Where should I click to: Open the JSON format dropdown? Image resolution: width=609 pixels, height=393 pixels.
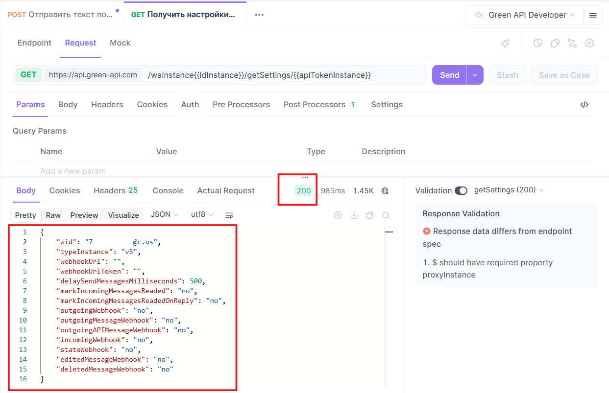(x=164, y=215)
